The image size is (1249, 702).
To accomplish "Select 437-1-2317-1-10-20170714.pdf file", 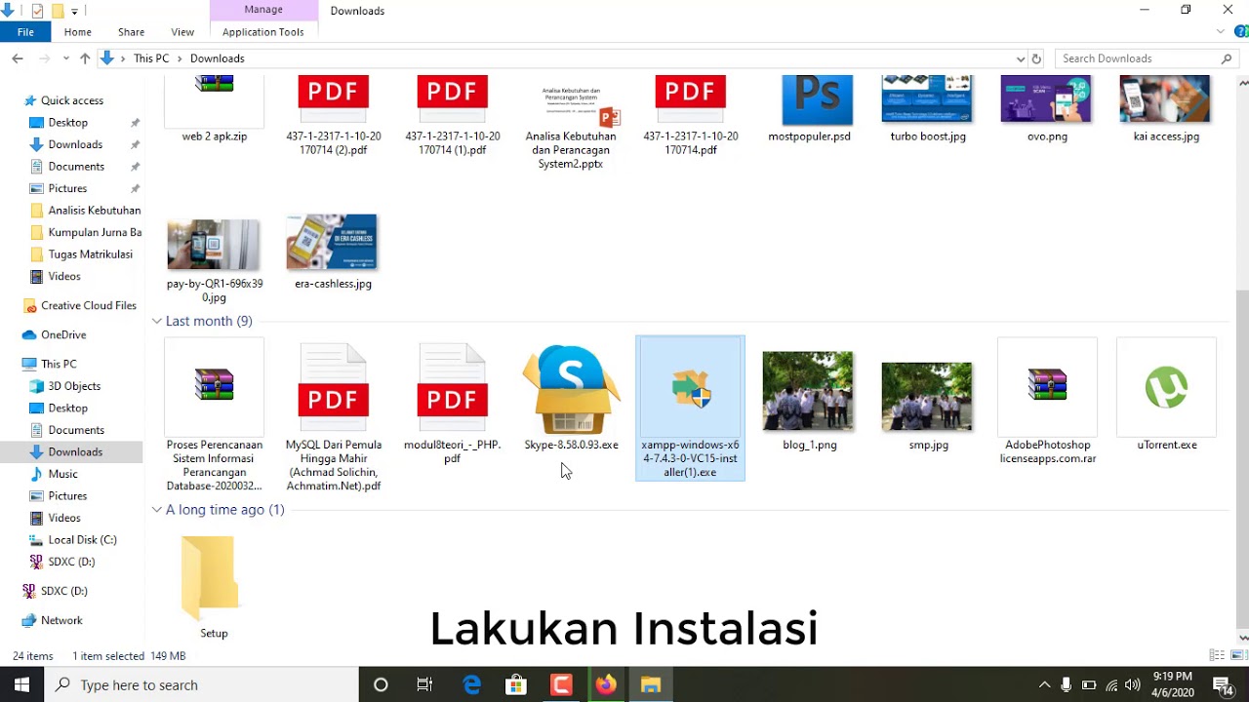I will (x=690, y=99).
